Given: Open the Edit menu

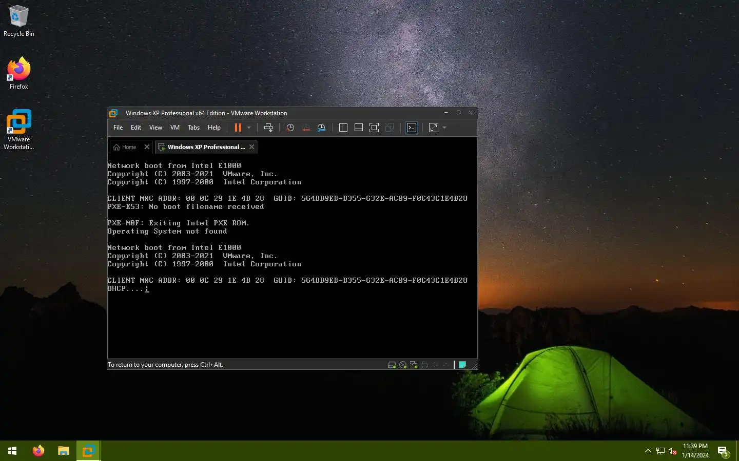Looking at the screenshot, I should 136,128.
